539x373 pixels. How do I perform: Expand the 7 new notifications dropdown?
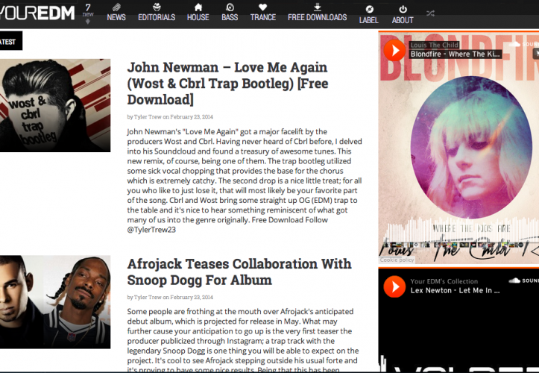pyautogui.click(x=88, y=13)
